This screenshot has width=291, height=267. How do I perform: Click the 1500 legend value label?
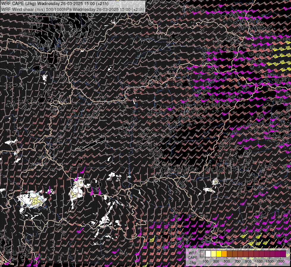point(280,261)
